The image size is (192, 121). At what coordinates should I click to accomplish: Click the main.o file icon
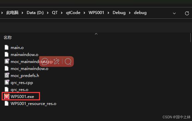(6, 47)
